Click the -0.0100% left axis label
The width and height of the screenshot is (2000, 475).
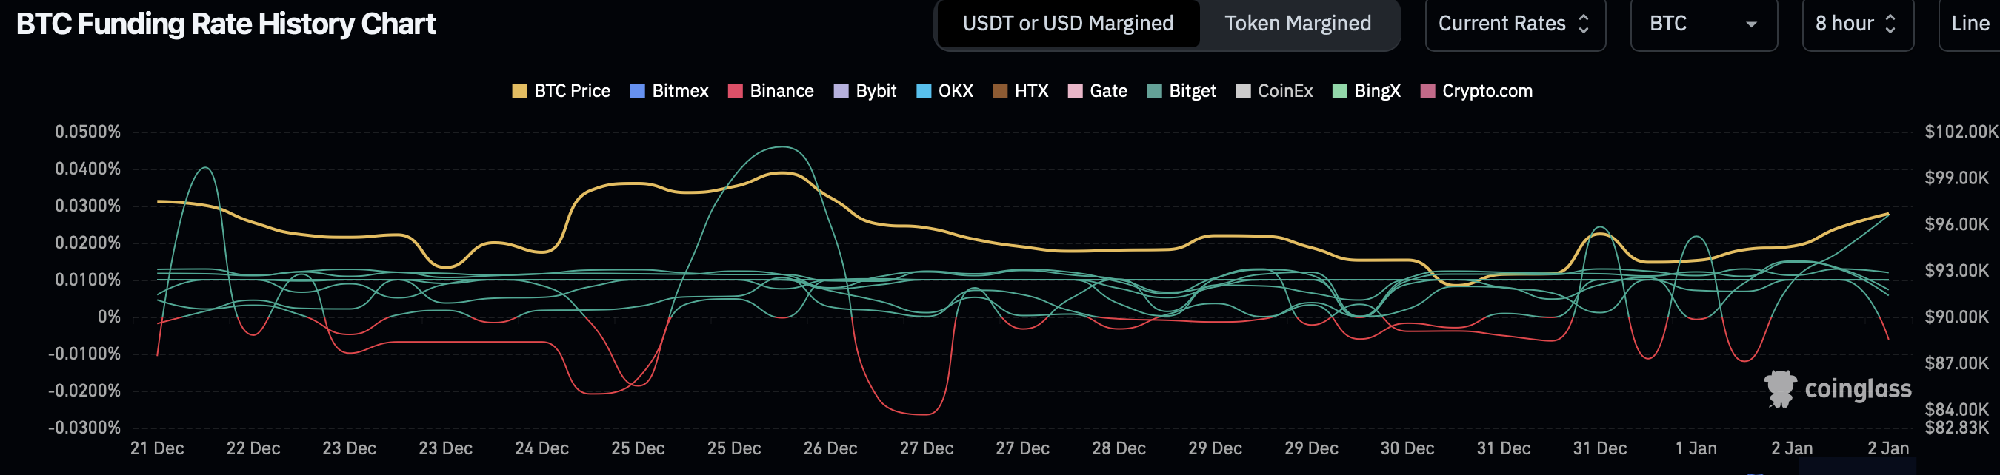(x=84, y=354)
